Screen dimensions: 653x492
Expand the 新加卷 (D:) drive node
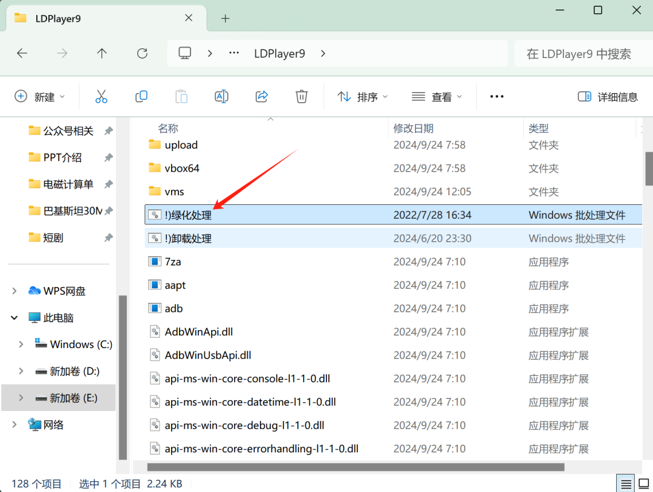(21, 371)
